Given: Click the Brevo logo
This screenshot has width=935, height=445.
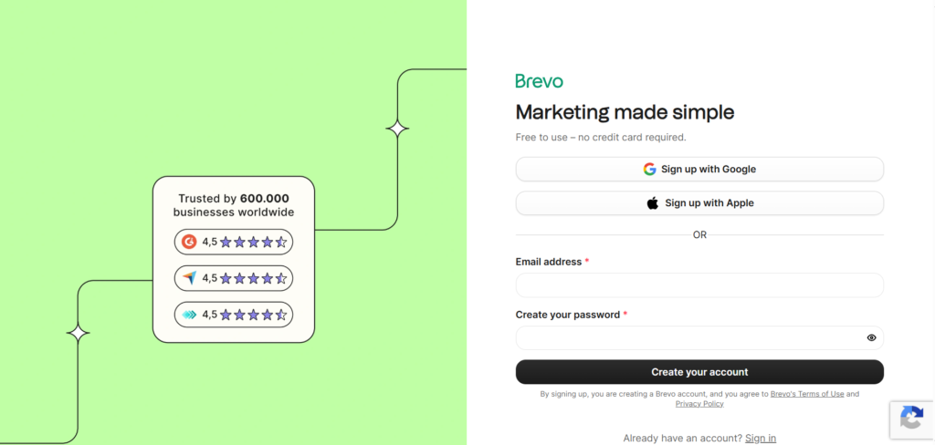Looking at the screenshot, I should pyautogui.click(x=539, y=81).
